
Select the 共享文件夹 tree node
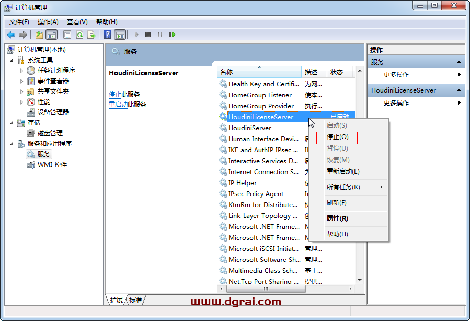(x=53, y=91)
